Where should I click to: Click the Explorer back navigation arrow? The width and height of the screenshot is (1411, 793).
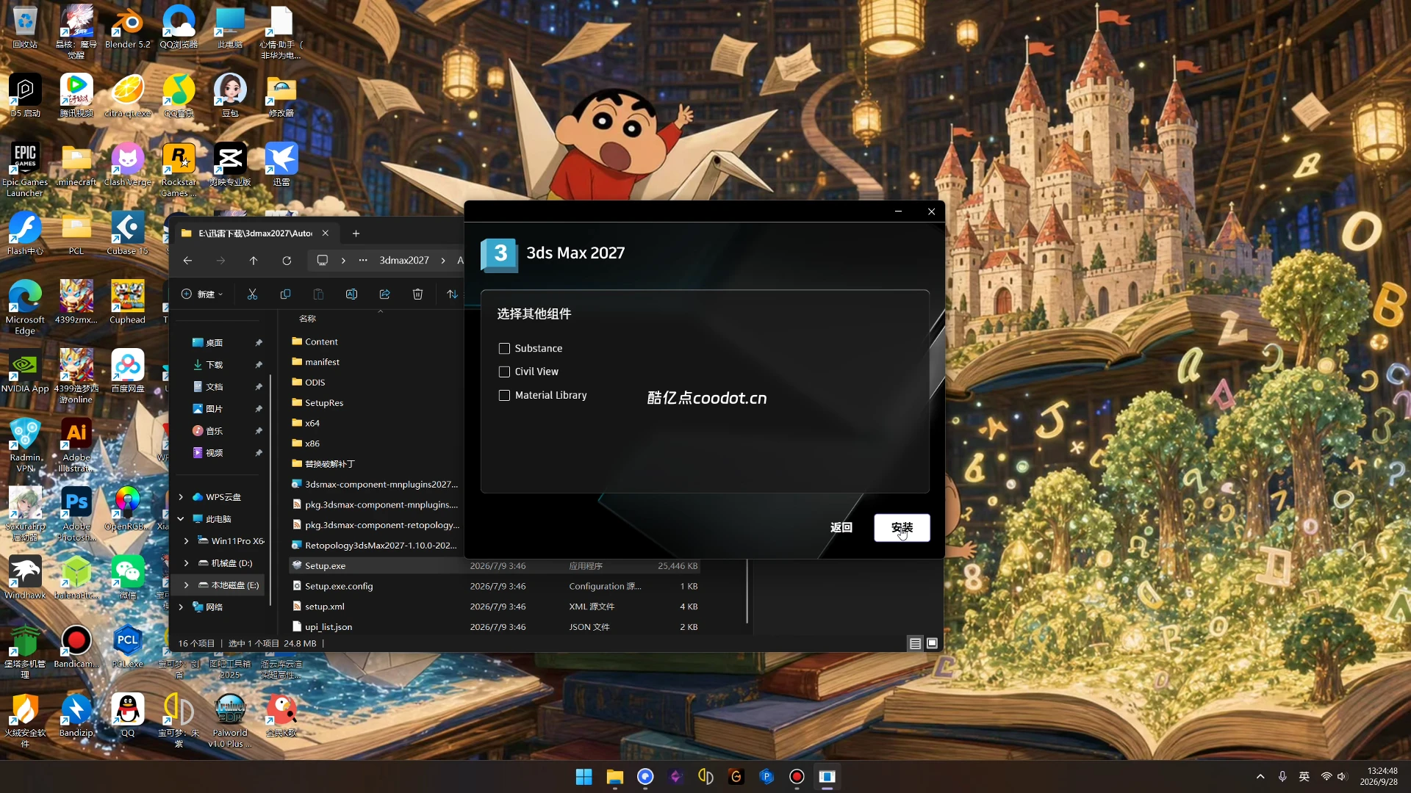[x=187, y=261]
